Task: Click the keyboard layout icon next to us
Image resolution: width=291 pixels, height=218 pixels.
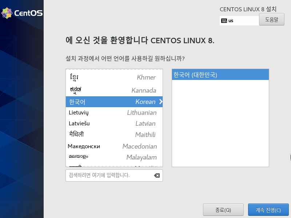Action: pyautogui.click(x=224, y=21)
